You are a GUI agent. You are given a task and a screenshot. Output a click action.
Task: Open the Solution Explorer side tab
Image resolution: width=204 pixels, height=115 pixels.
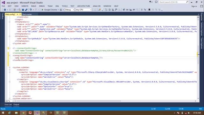pyautogui.click(x=202, y=29)
